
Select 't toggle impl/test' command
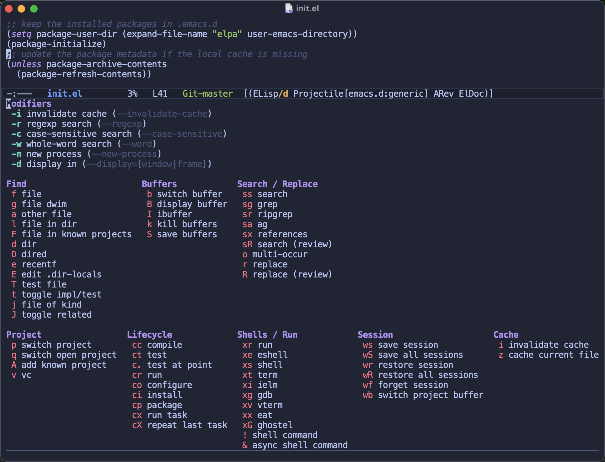56,294
